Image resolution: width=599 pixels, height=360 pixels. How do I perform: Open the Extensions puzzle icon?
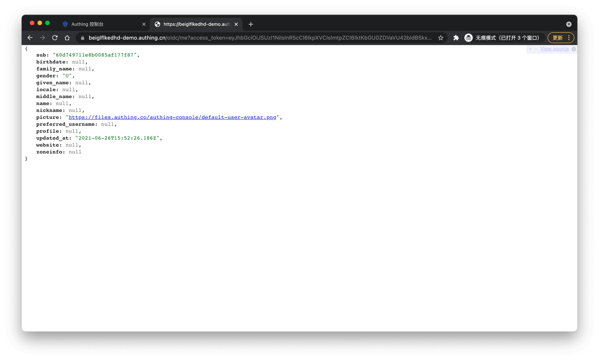pos(456,38)
